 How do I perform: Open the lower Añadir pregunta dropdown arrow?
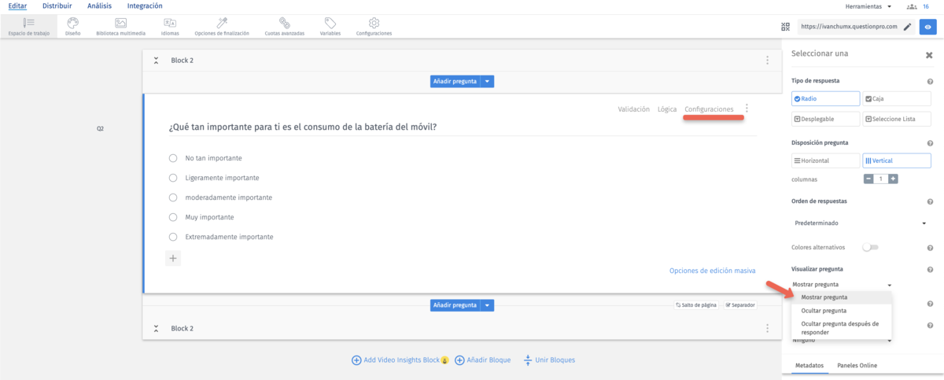tap(487, 305)
